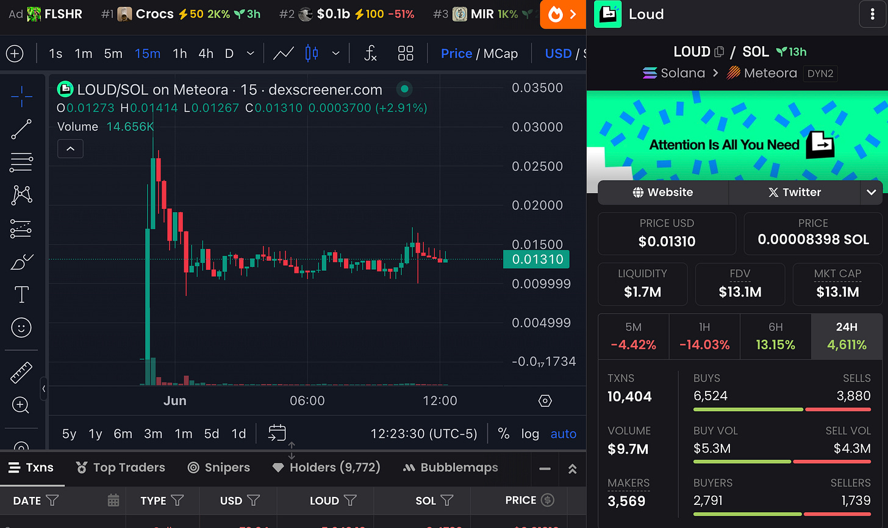This screenshot has width=888, height=528.
Task: Set chart range to 1d
Action: [x=238, y=434]
